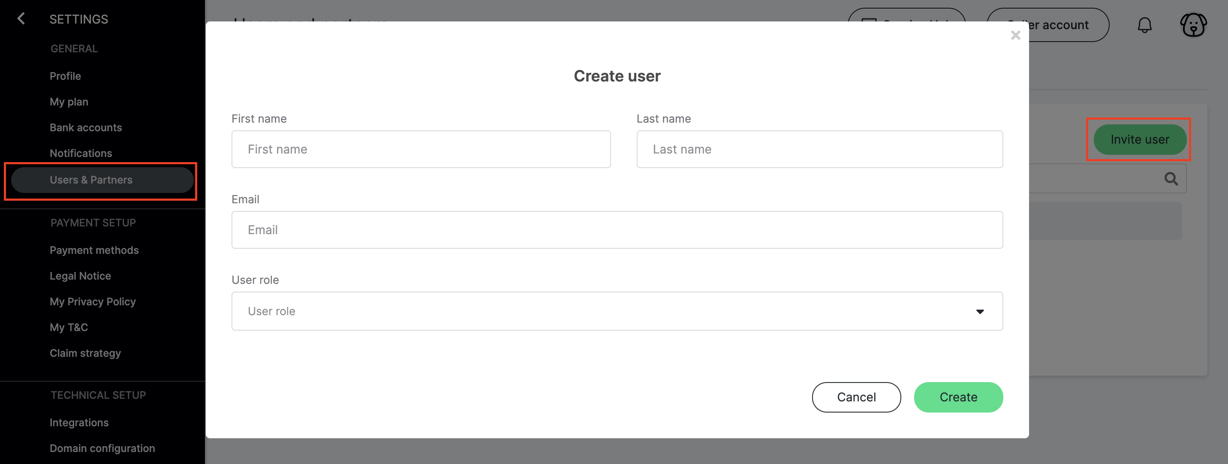Viewport: 1228px width, 464px height.
Task: Open the dog avatar profile menu
Action: tap(1193, 25)
